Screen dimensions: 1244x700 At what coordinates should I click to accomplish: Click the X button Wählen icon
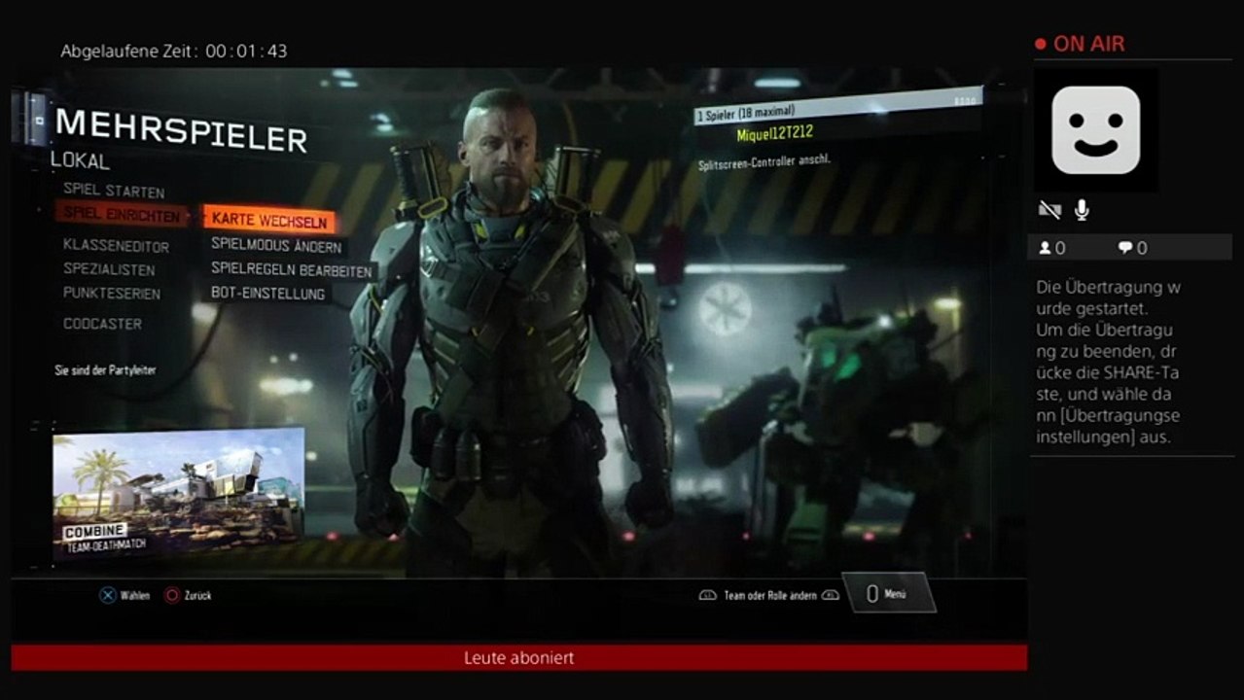[x=107, y=595]
